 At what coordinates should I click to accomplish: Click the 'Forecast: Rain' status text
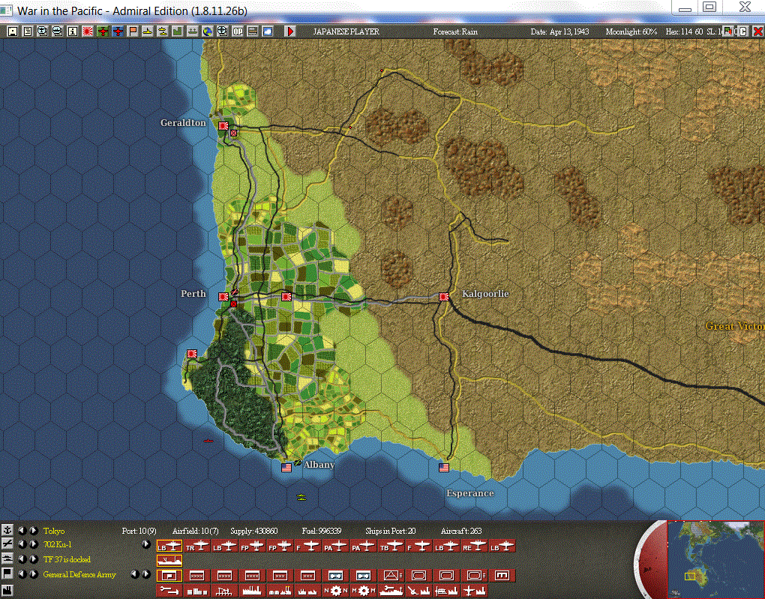(455, 31)
